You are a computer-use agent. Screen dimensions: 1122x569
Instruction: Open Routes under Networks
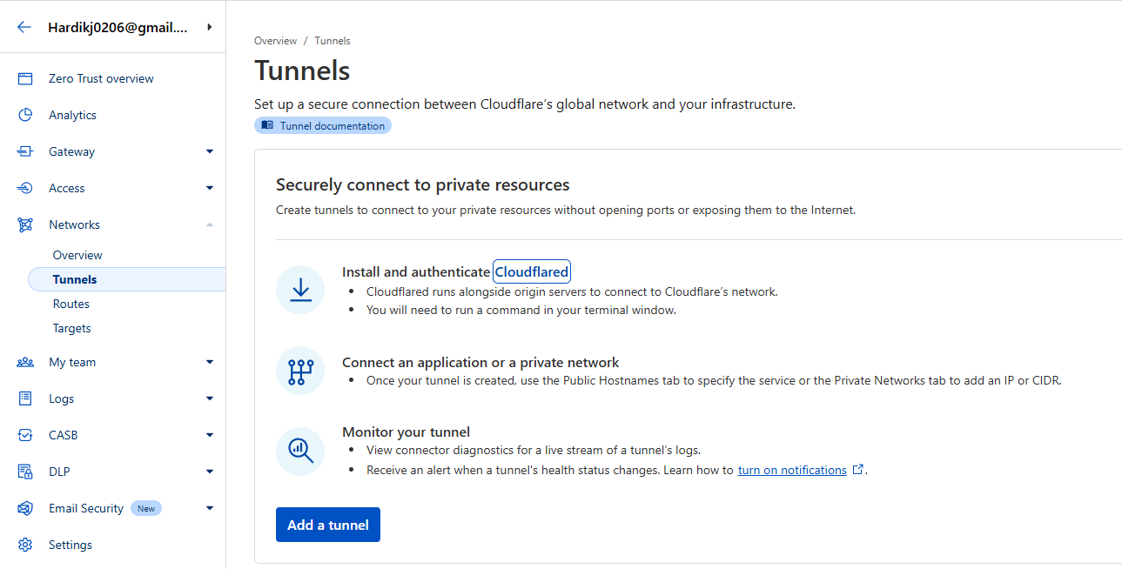click(x=71, y=304)
